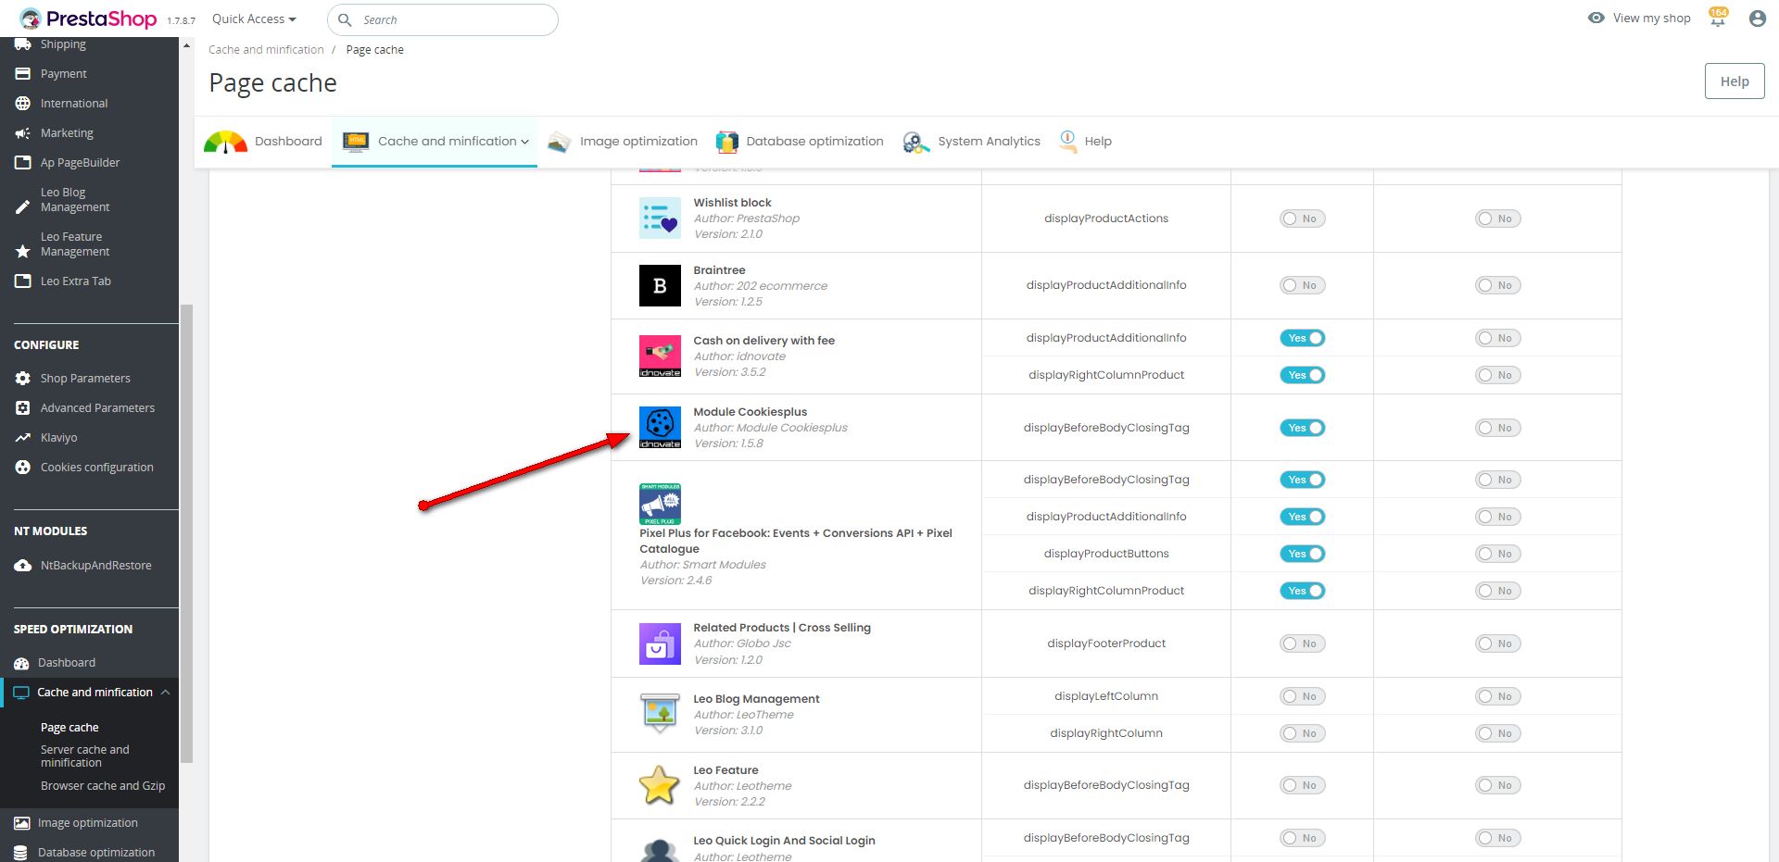Click the Leo Quick Login And Social Login name

click(784, 841)
